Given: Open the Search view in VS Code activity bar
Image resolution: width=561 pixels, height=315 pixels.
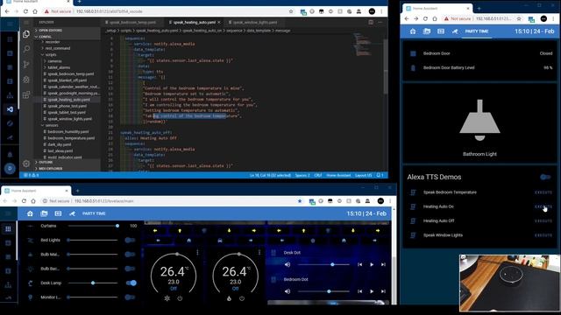Looking at the screenshot, I should tap(26, 49).
